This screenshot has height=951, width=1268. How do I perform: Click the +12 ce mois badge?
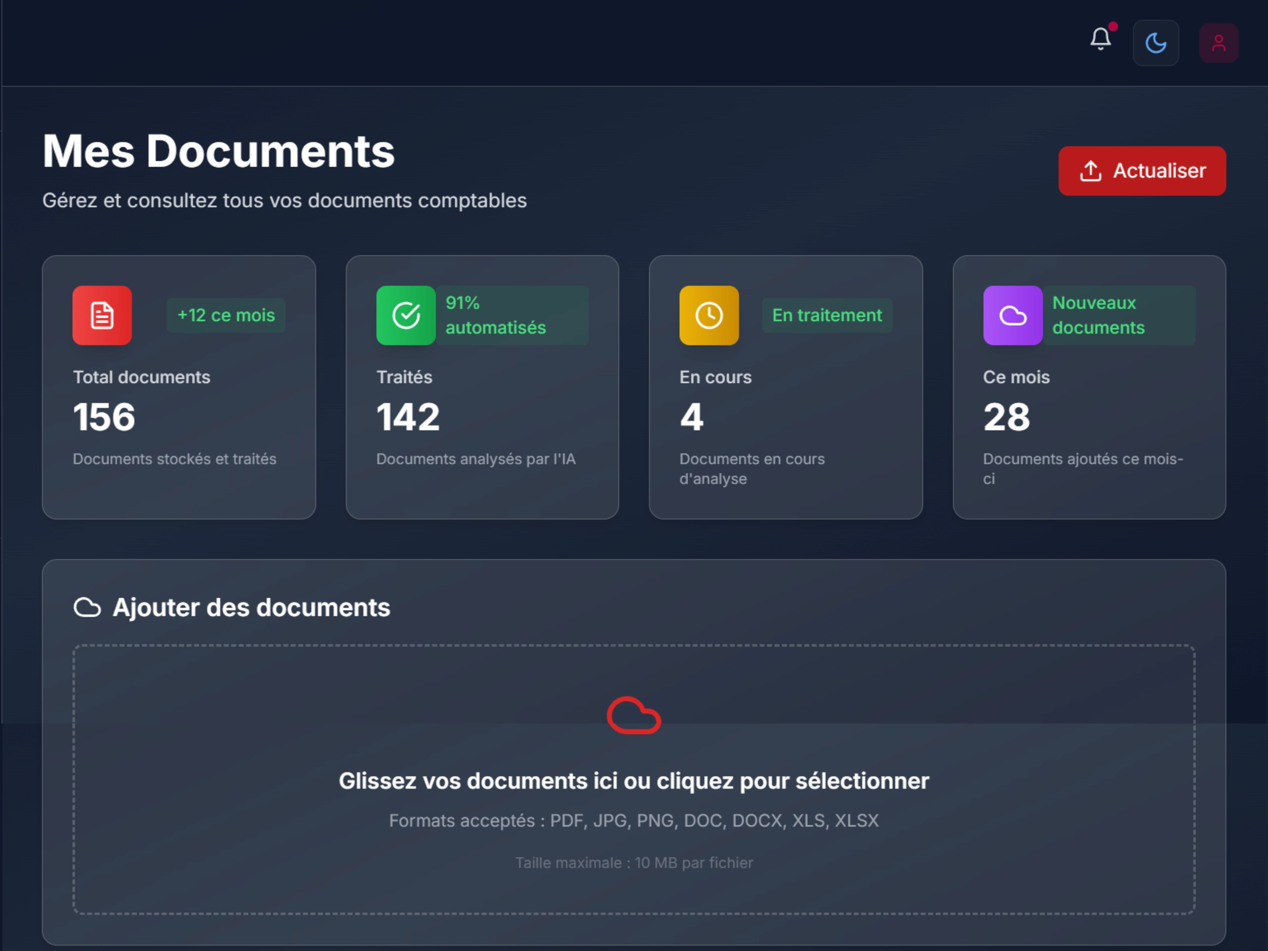click(x=226, y=315)
